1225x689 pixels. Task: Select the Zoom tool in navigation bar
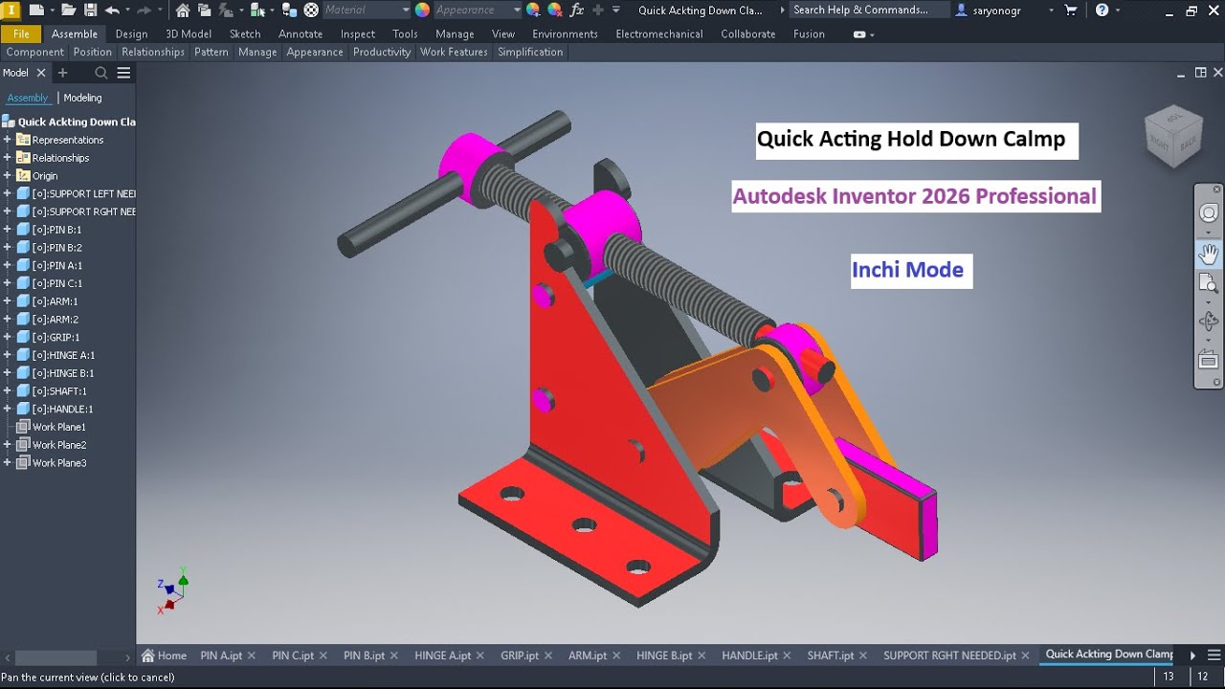pos(1209,283)
